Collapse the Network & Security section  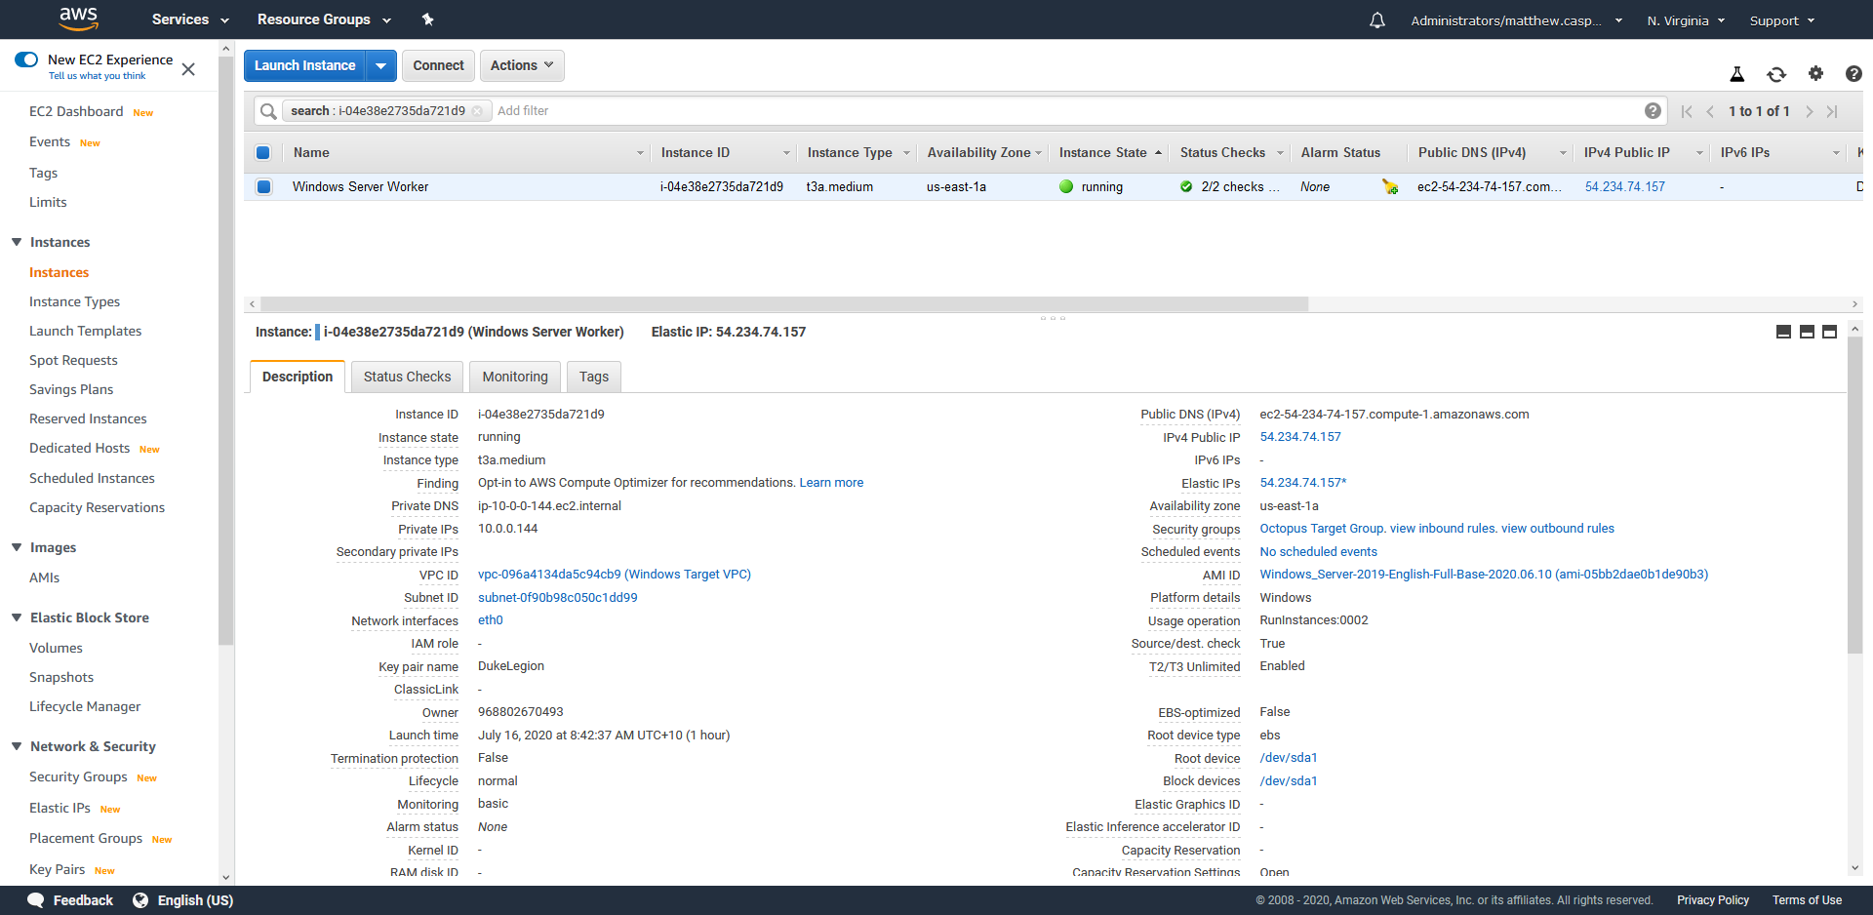17,746
